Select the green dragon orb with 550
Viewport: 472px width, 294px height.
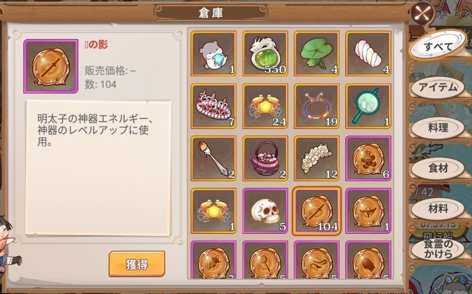(265, 54)
